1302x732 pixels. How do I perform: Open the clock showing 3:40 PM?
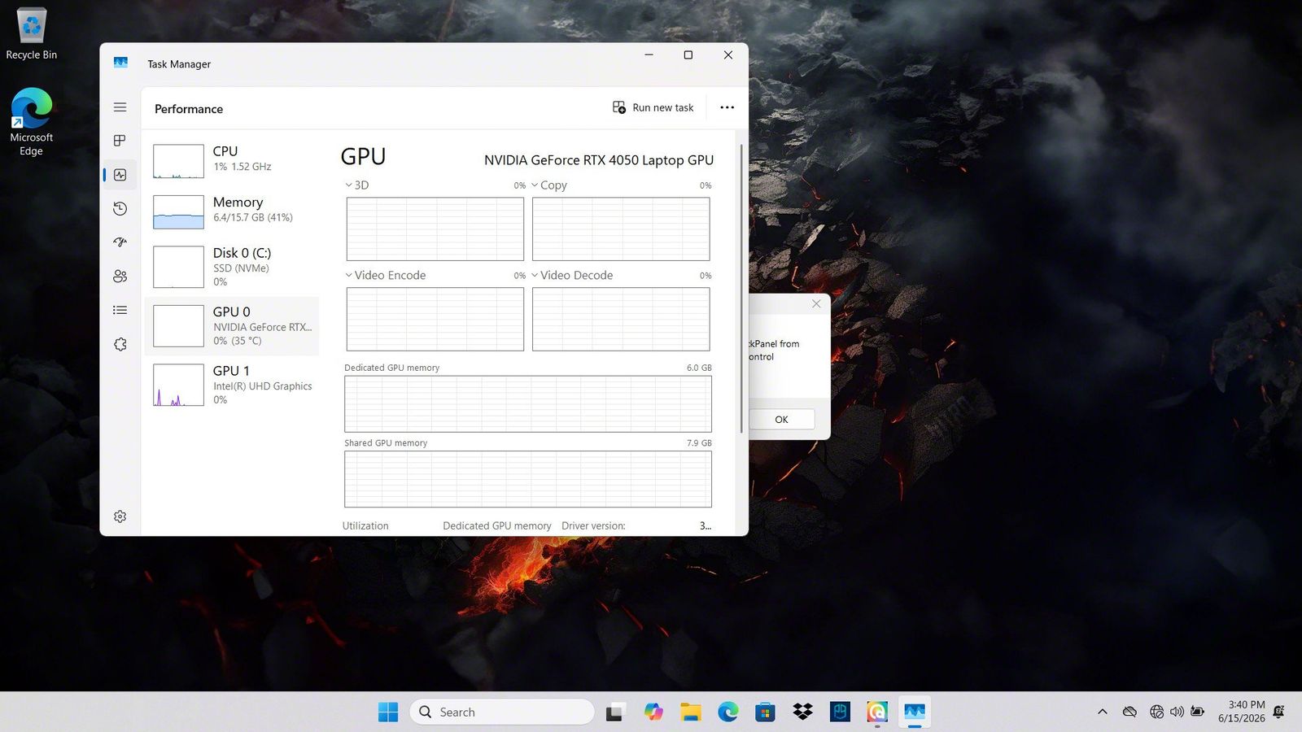(x=1242, y=712)
